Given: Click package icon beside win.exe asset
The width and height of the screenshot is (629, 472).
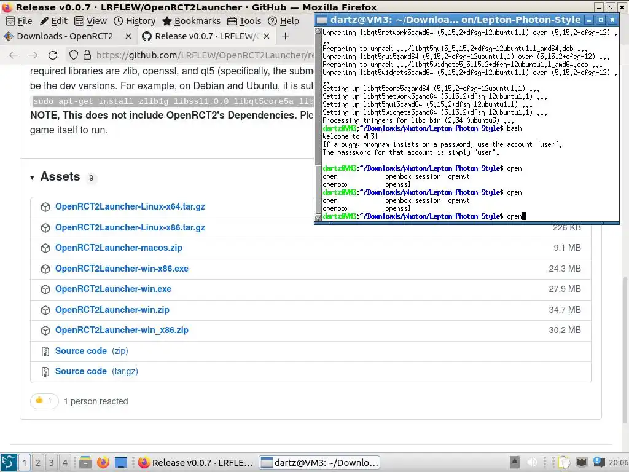Looking at the screenshot, I should click(x=45, y=289).
